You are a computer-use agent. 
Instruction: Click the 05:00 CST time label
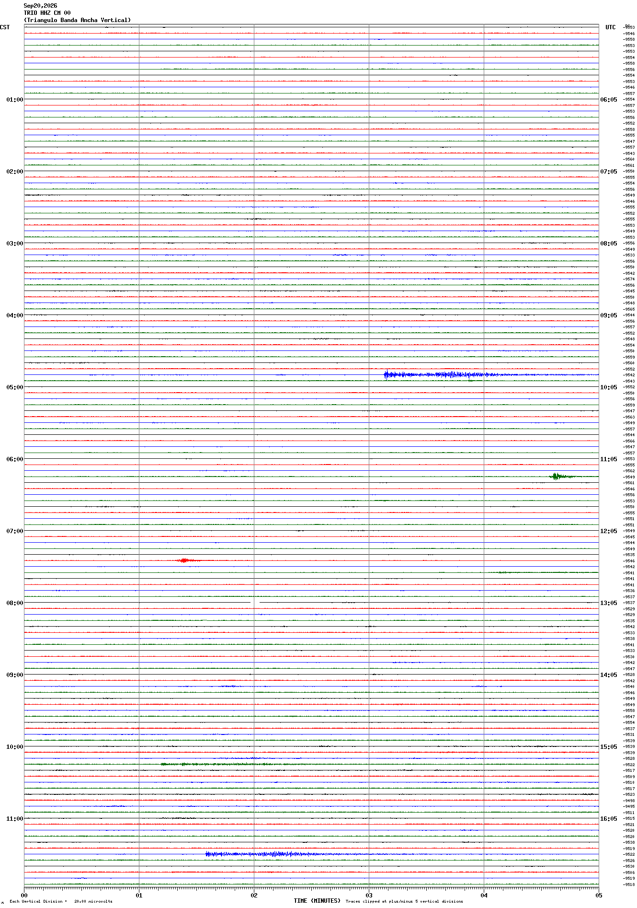point(14,387)
